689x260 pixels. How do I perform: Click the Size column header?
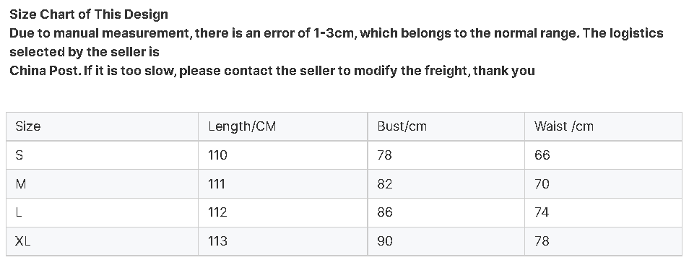tap(102, 126)
